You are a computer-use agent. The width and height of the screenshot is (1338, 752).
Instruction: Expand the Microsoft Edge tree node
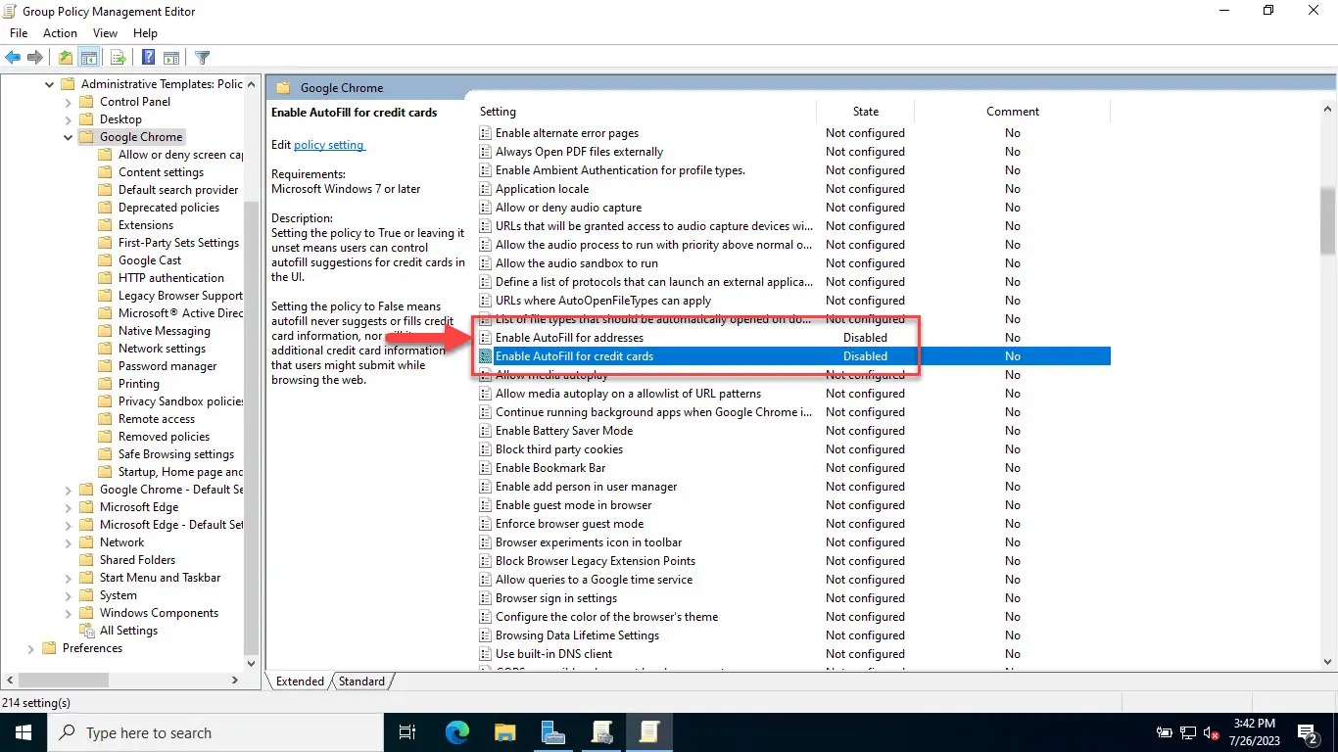coord(69,507)
